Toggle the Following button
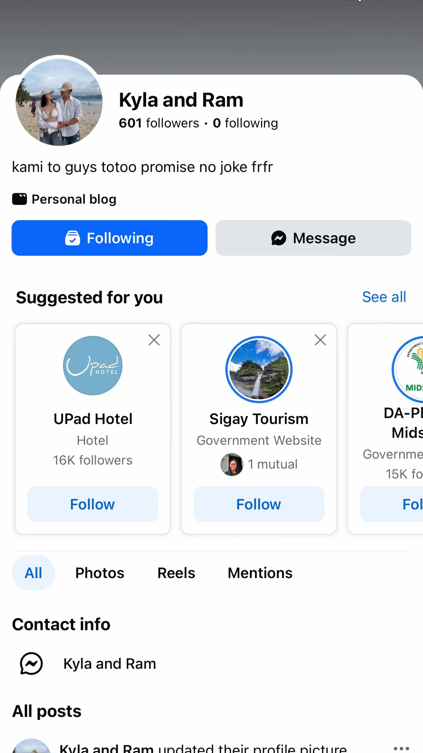 coord(110,238)
